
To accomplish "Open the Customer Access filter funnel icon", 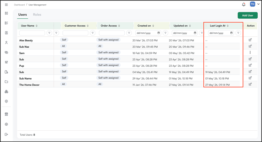I will 93,33.
